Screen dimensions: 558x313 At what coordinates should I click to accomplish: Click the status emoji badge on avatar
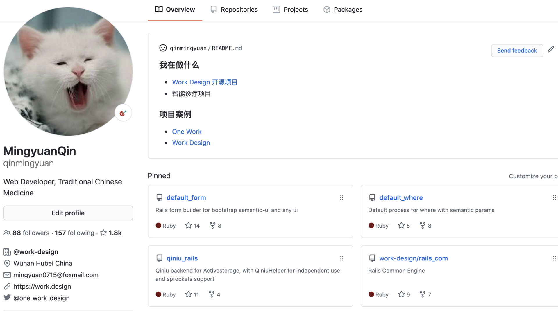[123, 113]
